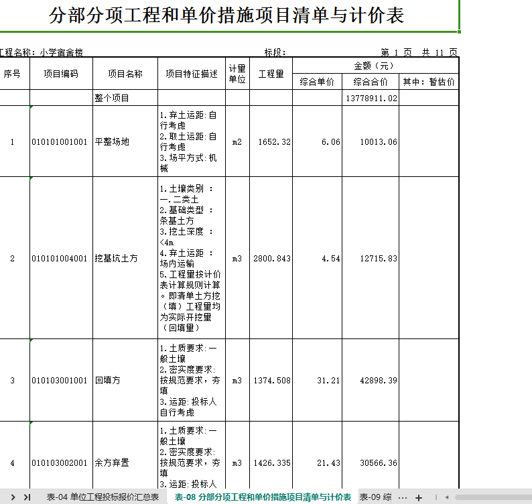Select the title 分部分项工程和单价措施项目清单与计价表
The height and width of the screenshot is (504, 532).
[226, 15]
